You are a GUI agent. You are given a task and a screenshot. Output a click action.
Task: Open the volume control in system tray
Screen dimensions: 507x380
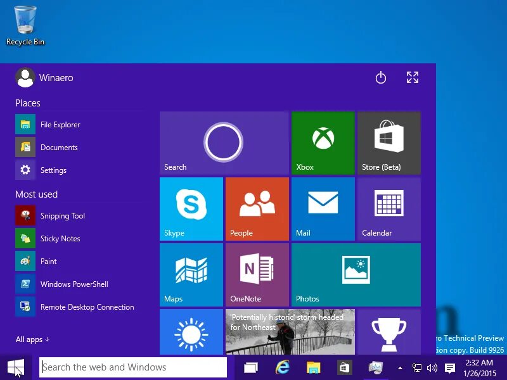pos(432,367)
